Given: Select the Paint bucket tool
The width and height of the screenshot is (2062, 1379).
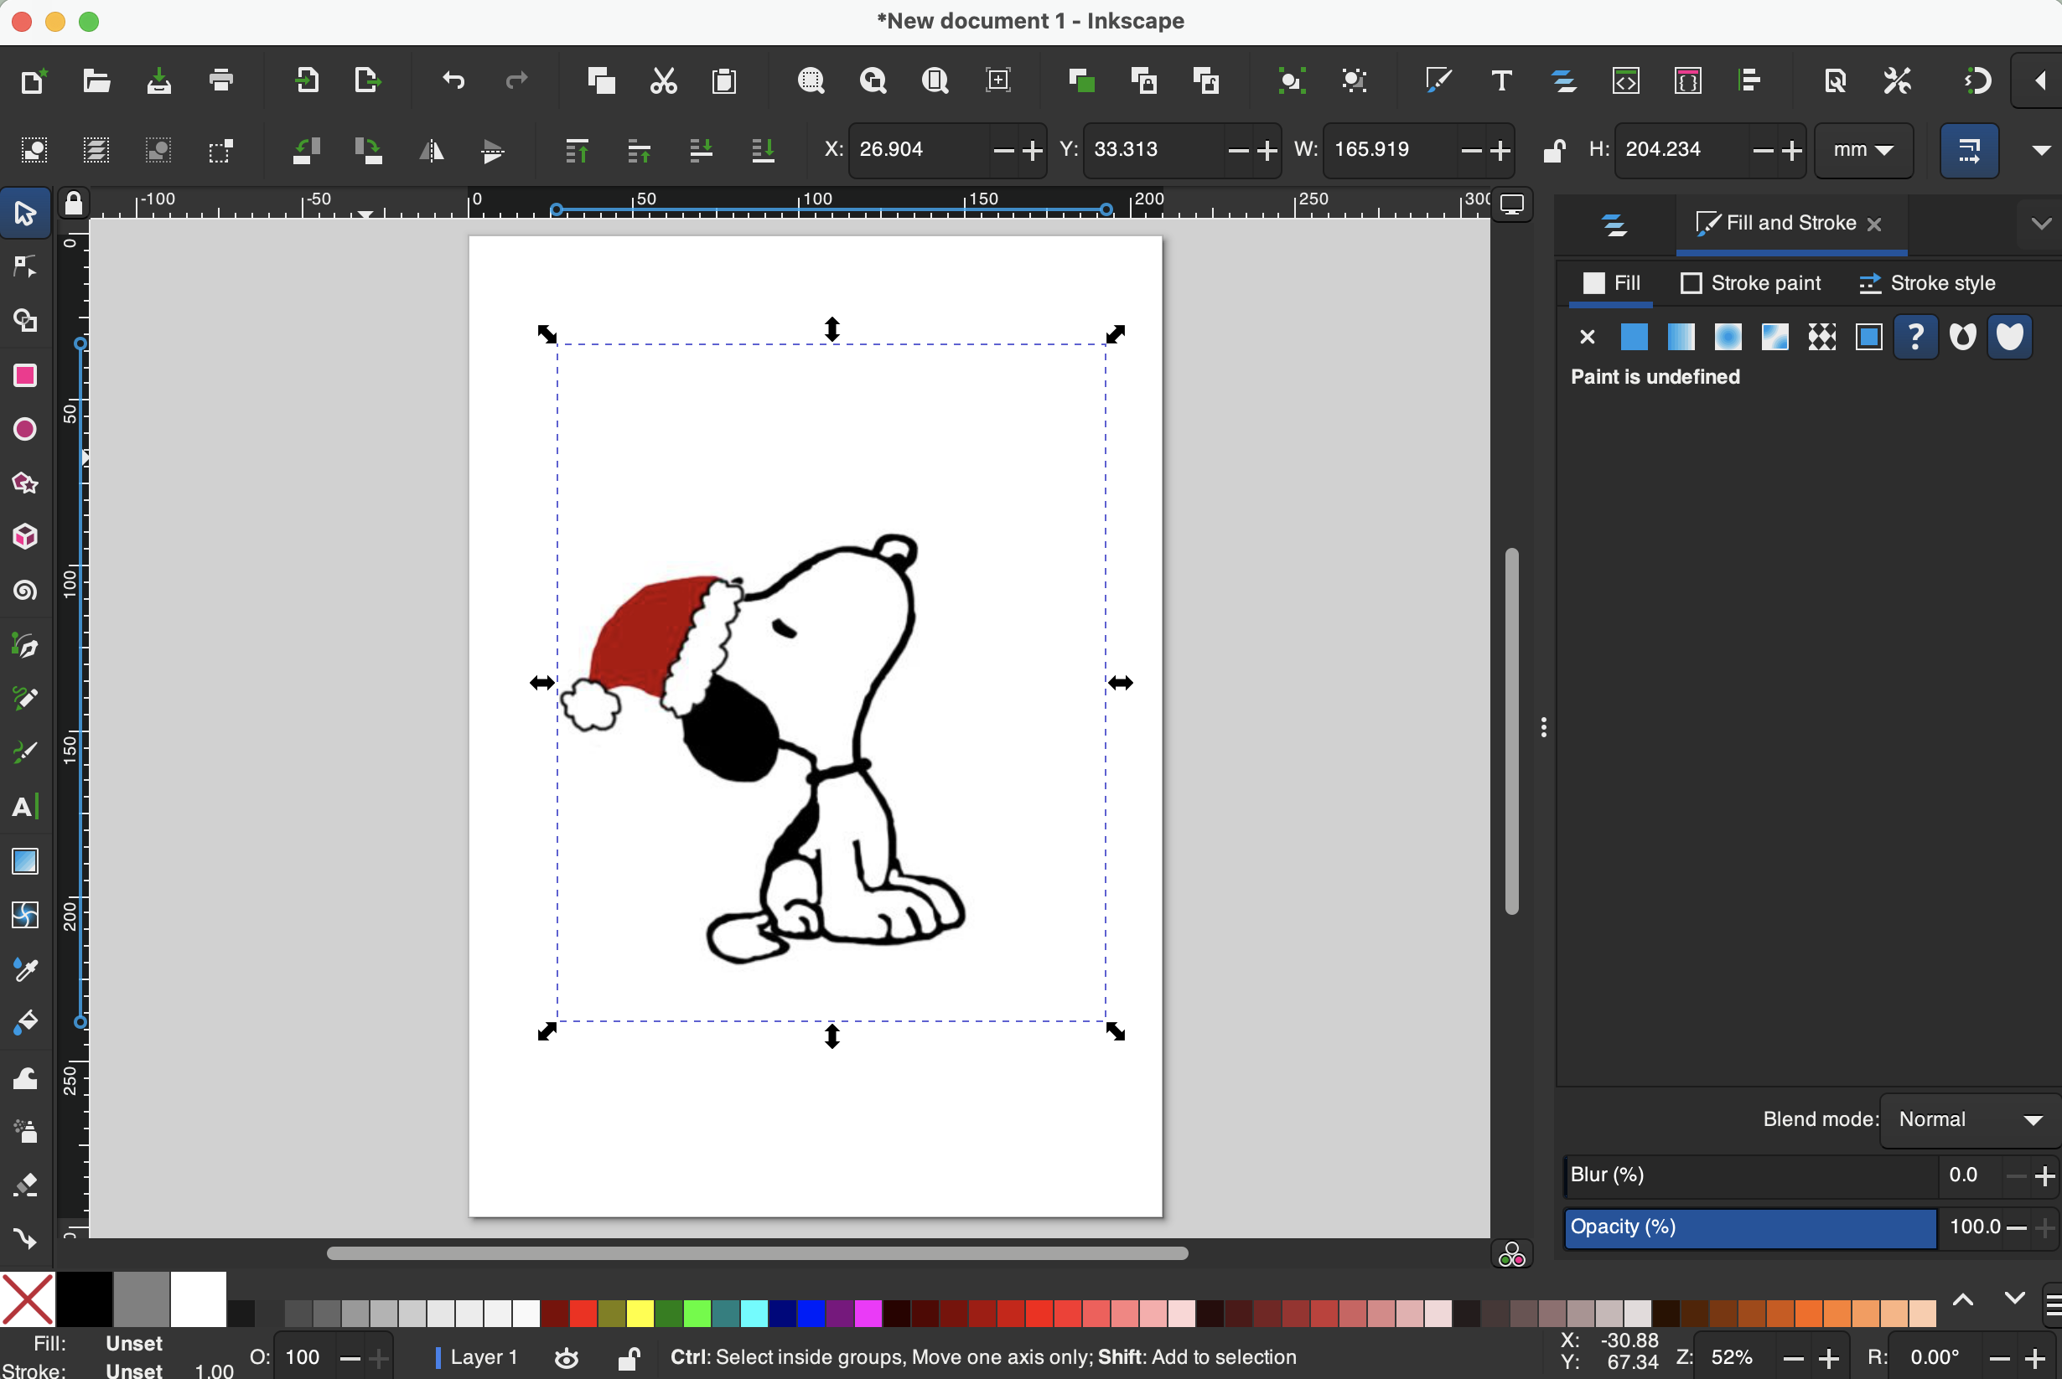Looking at the screenshot, I should [24, 1023].
